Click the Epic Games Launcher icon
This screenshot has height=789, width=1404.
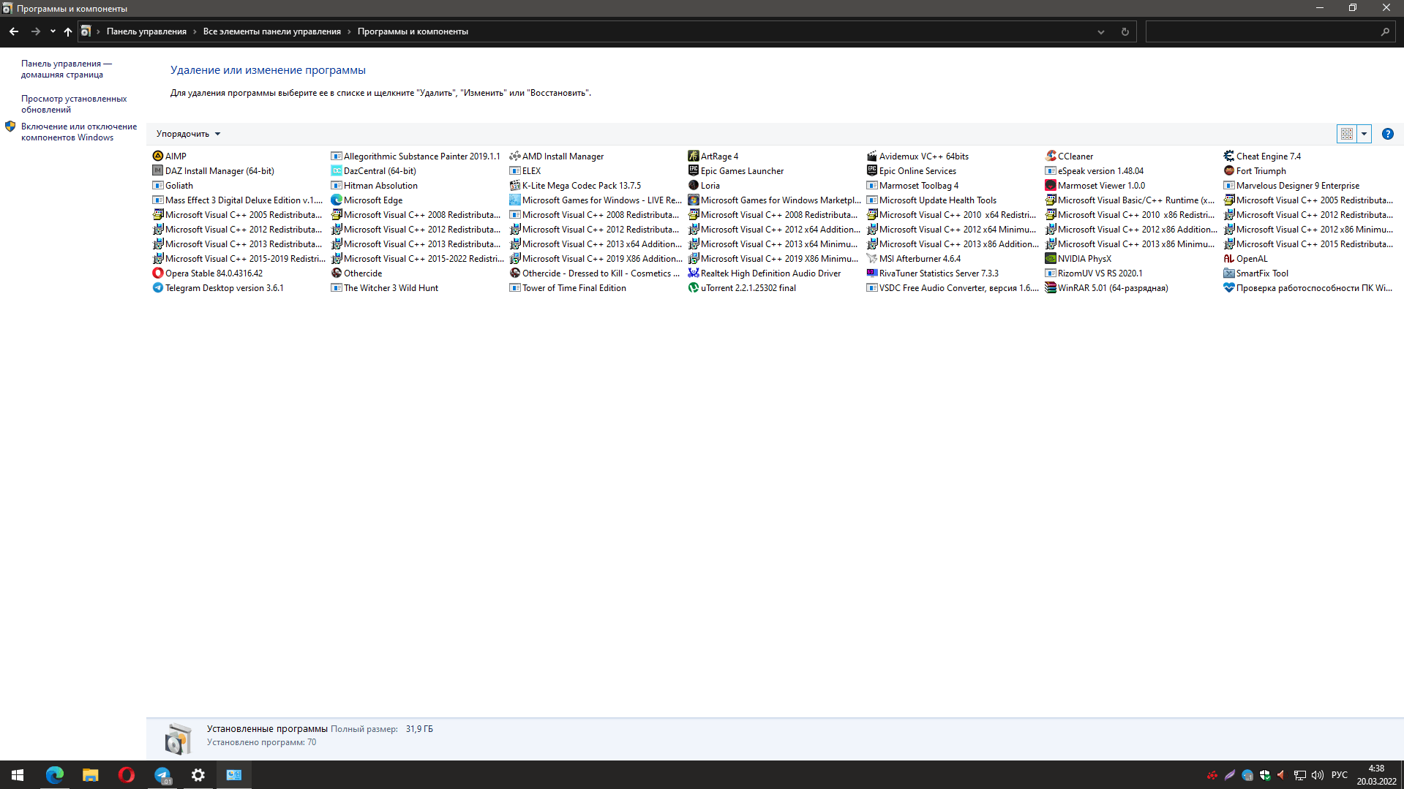pyautogui.click(x=693, y=170)
